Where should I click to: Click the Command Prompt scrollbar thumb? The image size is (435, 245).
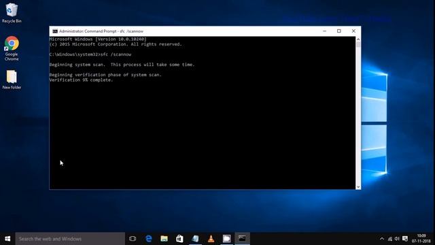358,45
